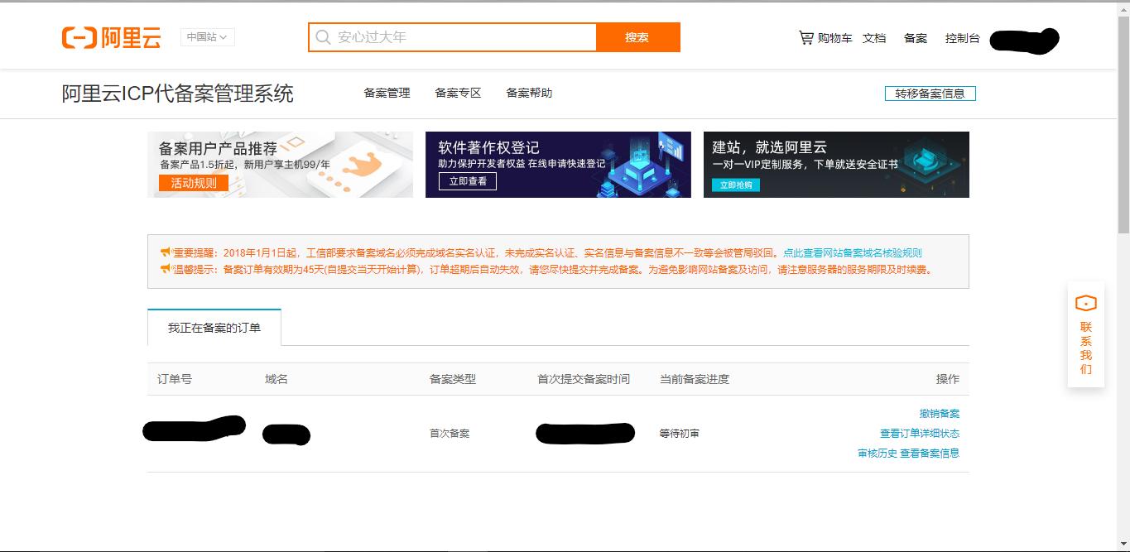Switch to the 我正在备案的订单 tab

coord(214,328)
